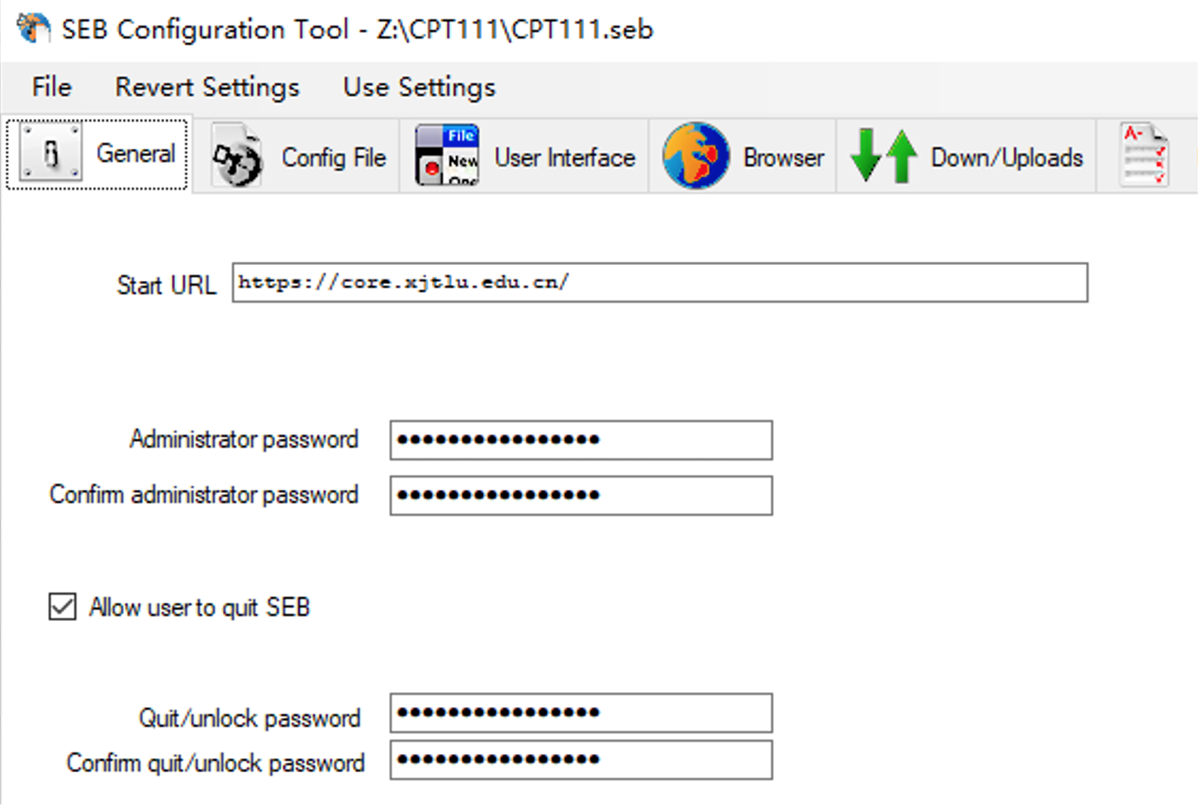
Task: Click the Config File gears icon
Action: point(236,155)
